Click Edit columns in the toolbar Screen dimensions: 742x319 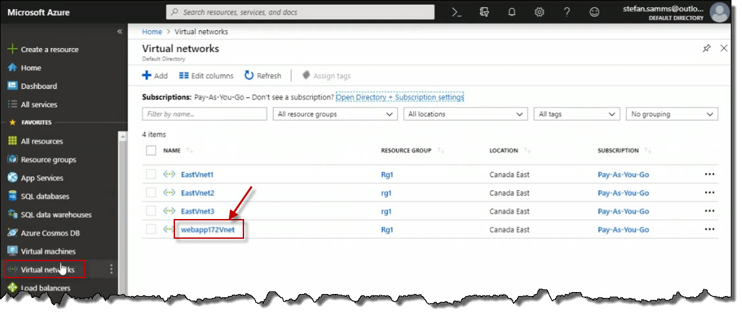click(207, 76)
